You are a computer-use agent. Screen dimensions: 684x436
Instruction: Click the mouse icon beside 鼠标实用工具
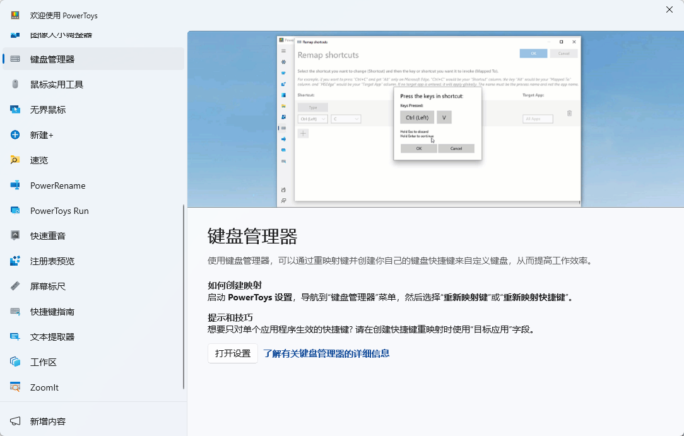(15, 84)
